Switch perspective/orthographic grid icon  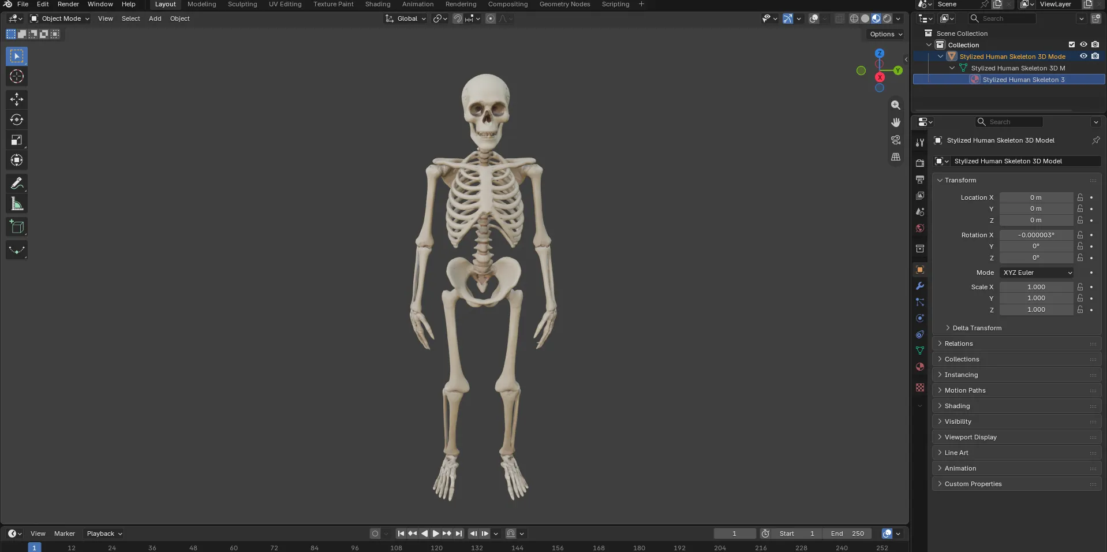pyautogui.click(x=896, y=157)
